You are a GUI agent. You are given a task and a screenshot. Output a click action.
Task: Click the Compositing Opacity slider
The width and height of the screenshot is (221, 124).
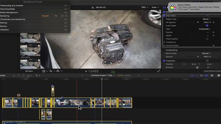point(192,56)
